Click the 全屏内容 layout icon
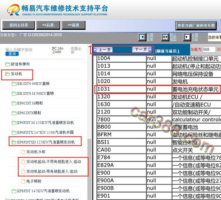Screen dimensions: 221x200 click(x=187, y=37)
